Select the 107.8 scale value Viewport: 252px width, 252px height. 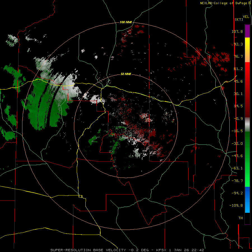coord(237,31)
